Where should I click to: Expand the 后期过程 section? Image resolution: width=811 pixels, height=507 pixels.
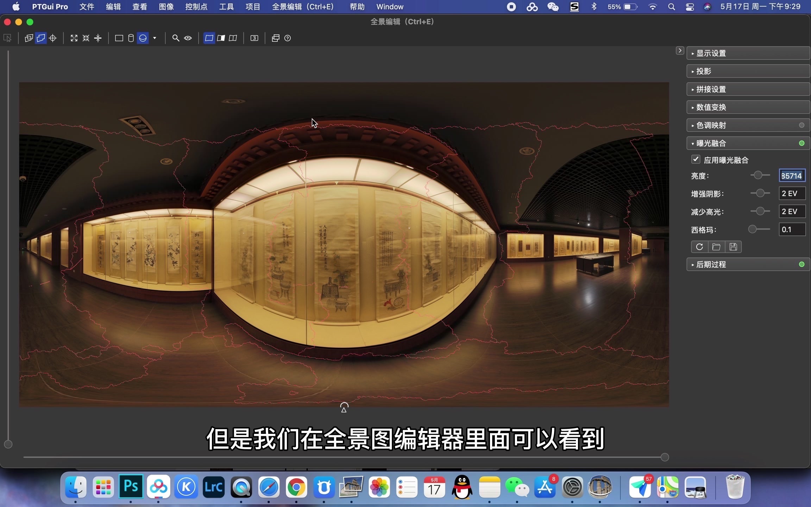coord(748,264)
